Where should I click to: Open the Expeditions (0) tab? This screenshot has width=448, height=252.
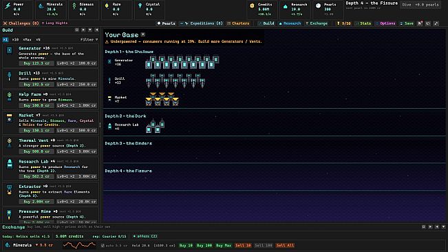tap(202, 23)
